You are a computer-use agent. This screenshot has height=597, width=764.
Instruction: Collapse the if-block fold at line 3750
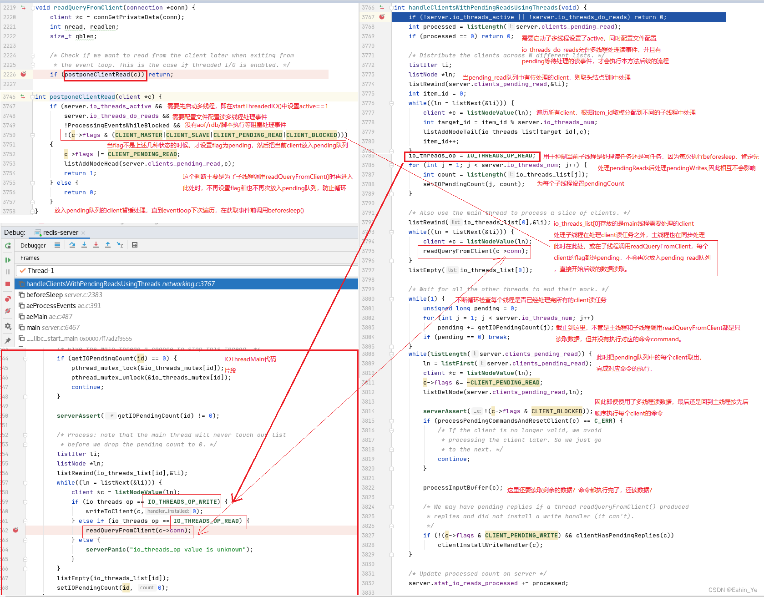(33, 135)
